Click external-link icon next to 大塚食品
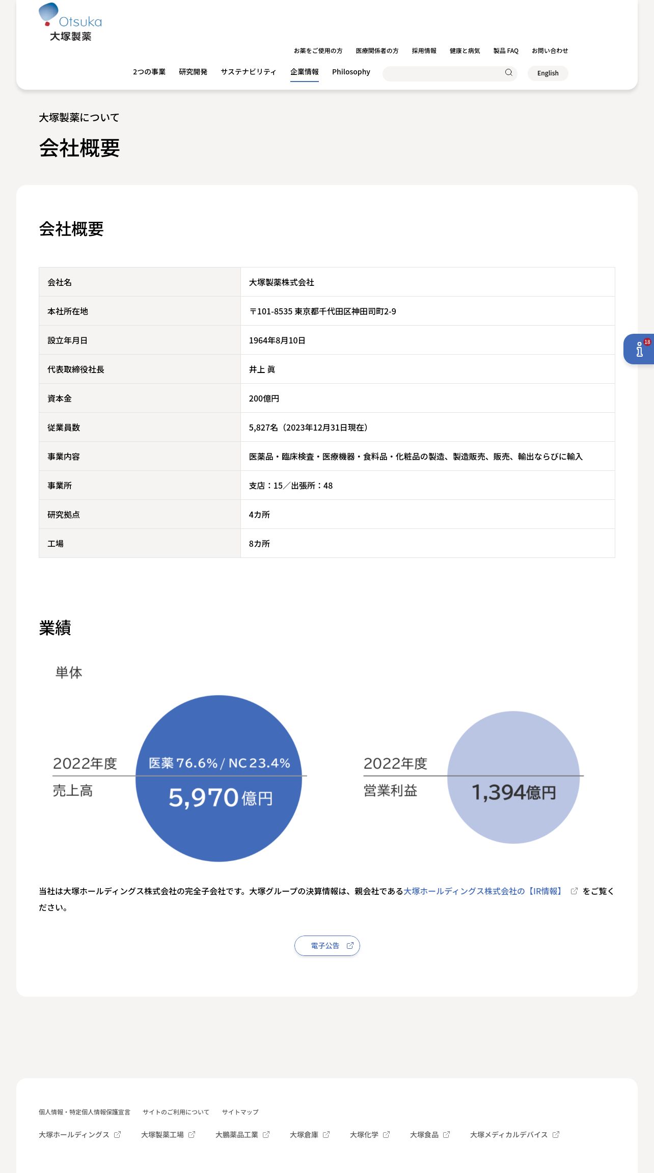The image size is (654, 1173). 446,1135
